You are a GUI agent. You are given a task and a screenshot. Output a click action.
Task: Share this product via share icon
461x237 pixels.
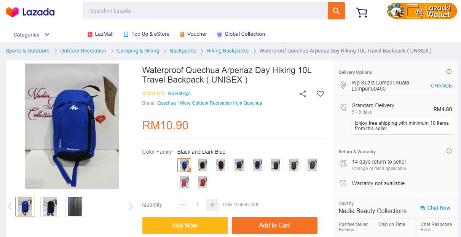click(303, 94)
